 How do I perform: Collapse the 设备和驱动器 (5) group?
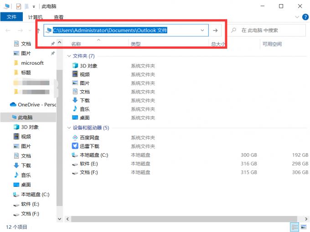(69, 128)
